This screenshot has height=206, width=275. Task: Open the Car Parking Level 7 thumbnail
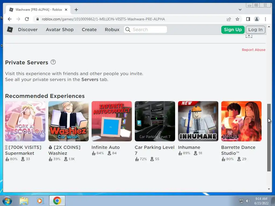point(155,121)
